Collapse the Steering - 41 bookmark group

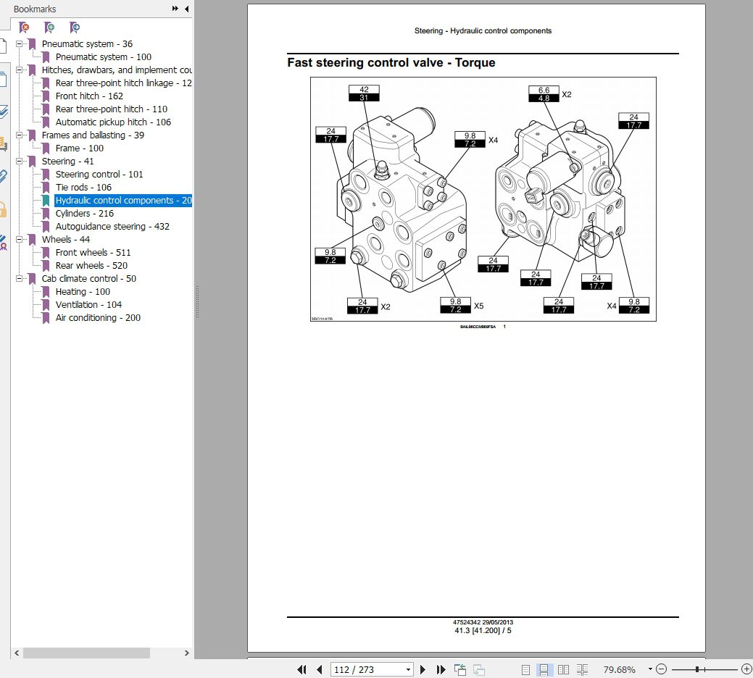click(18, 161)
